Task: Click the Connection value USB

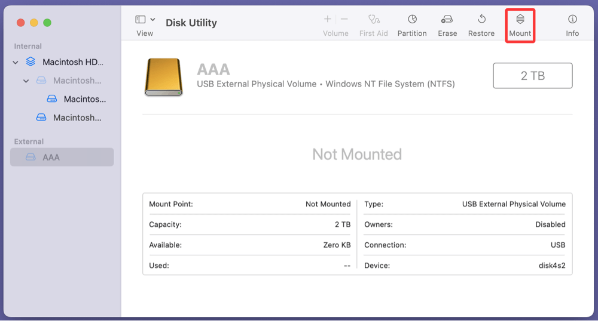Action: [x=558, y=245]
